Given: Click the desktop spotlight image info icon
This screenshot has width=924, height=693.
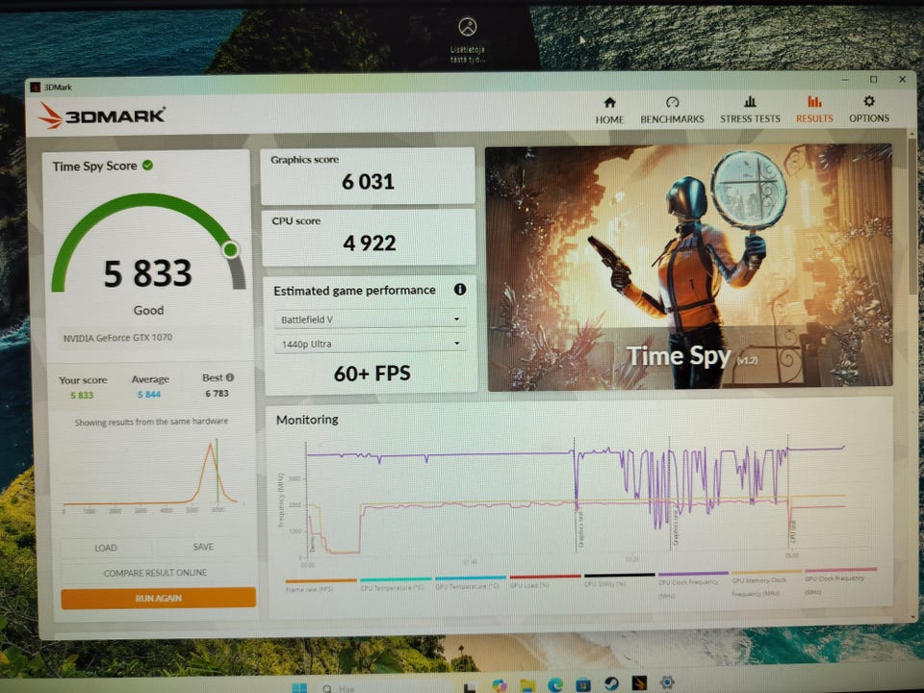Looking at the screenshot, I should [x=468, y=27].
